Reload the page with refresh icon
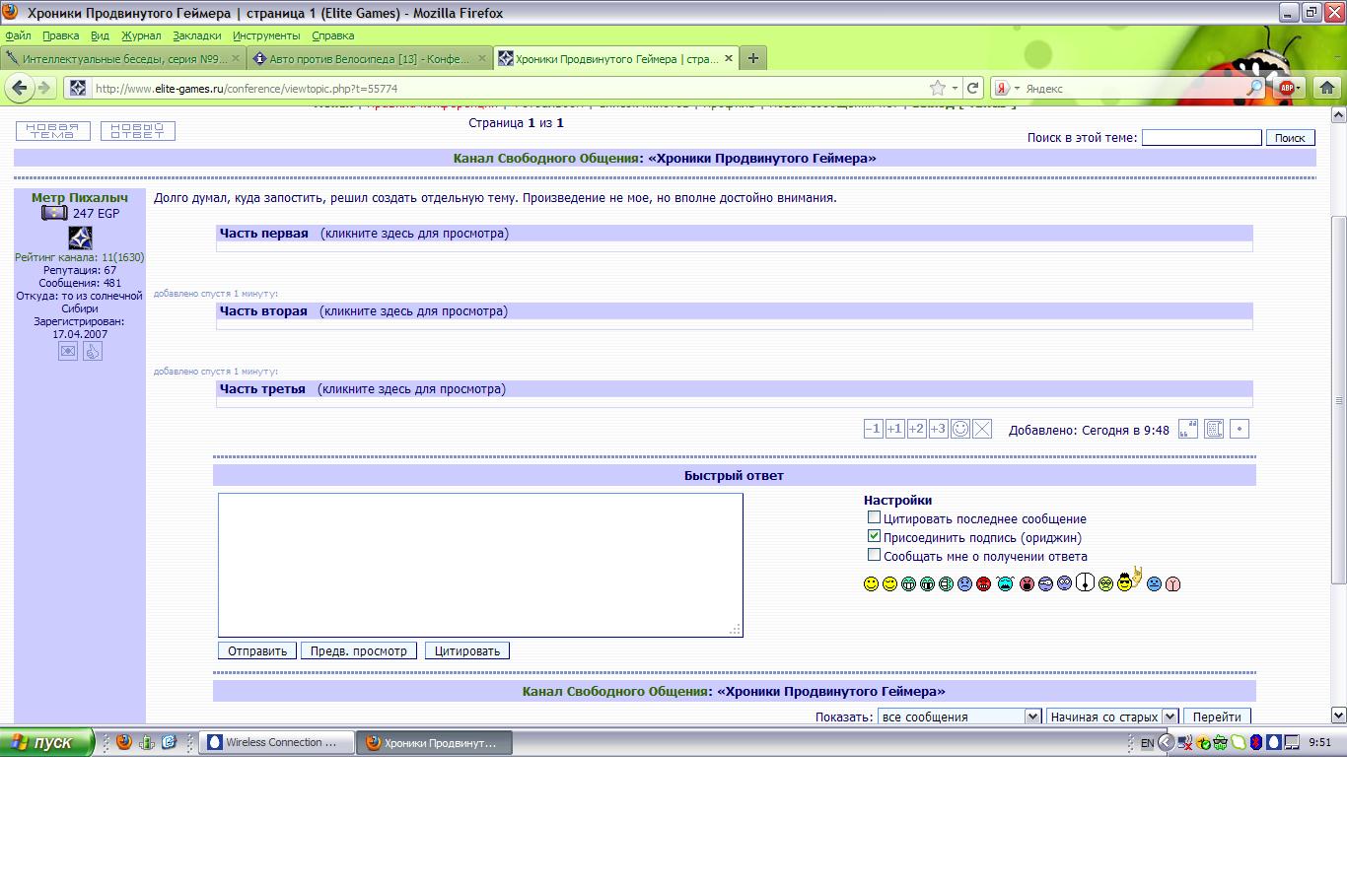Image resolution: width=1347 pixels, height=887 pixels. [972, 88]
